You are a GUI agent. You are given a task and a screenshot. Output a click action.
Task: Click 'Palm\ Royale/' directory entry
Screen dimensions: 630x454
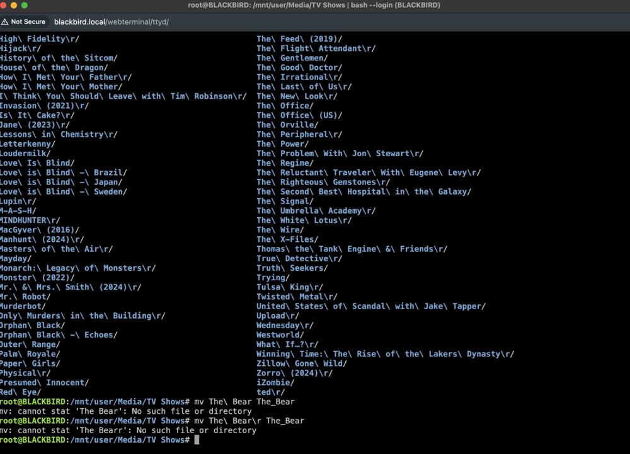30,355
